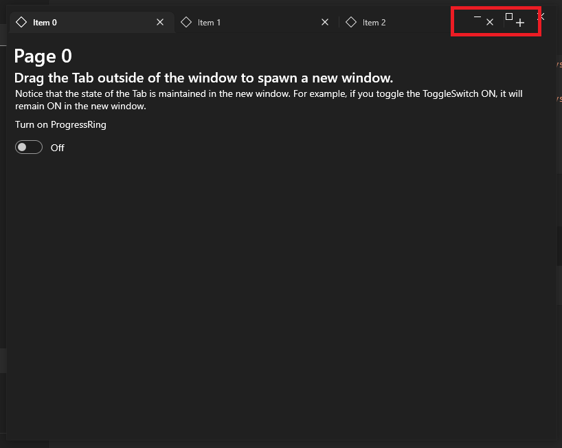Click the Page 0 heading text

click(x=43, y=56)
